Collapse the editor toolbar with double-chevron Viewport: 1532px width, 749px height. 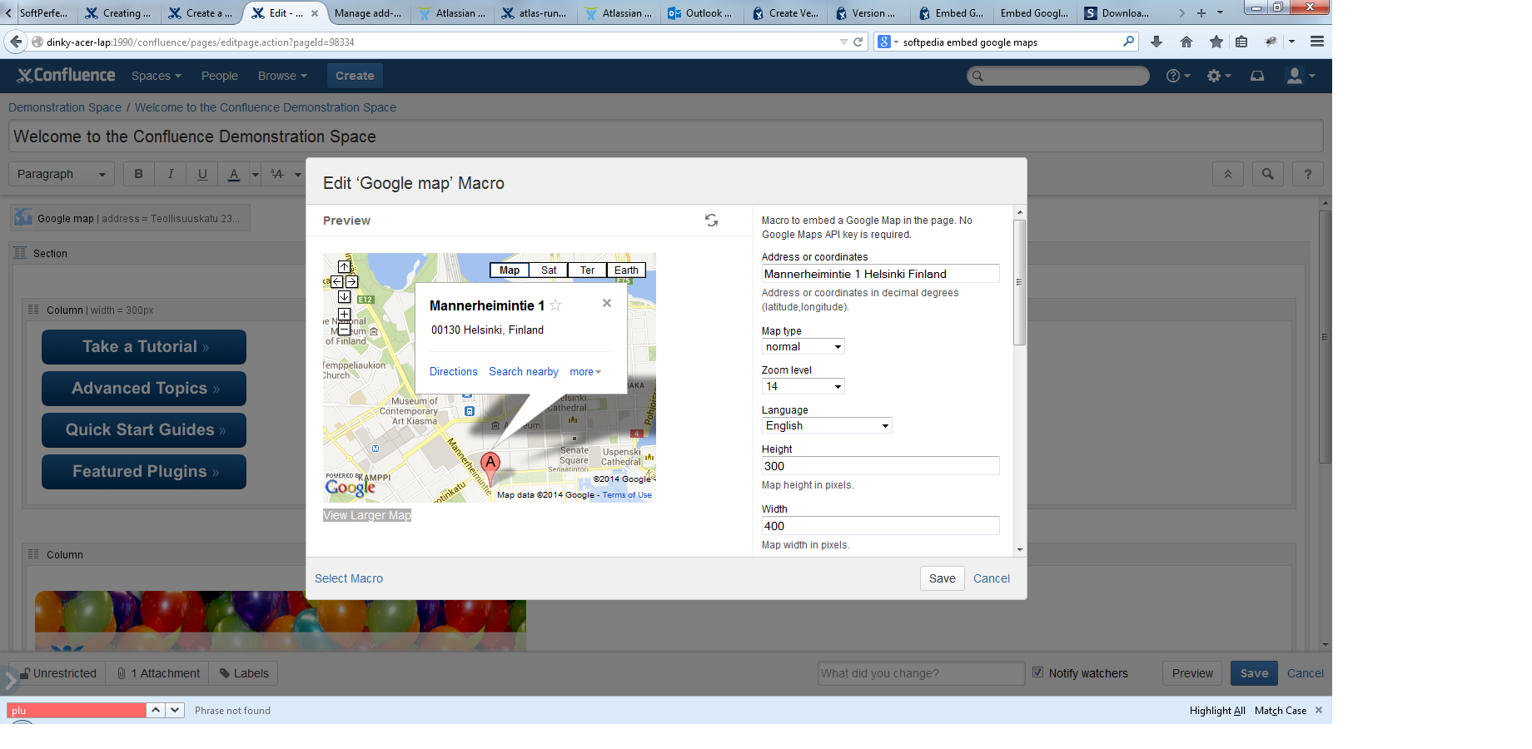click(x=1227, y=174)
